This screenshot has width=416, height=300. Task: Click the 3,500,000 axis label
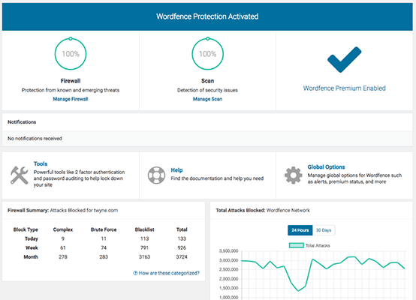coord(228,251)
